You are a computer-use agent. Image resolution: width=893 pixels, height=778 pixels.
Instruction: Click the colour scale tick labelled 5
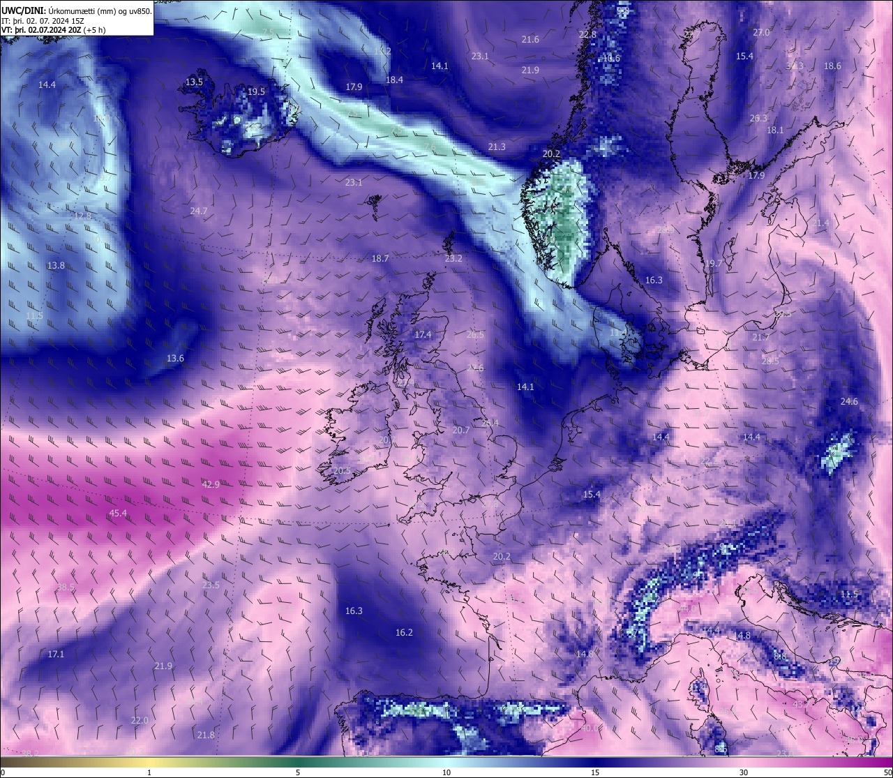tap(298, 772)
